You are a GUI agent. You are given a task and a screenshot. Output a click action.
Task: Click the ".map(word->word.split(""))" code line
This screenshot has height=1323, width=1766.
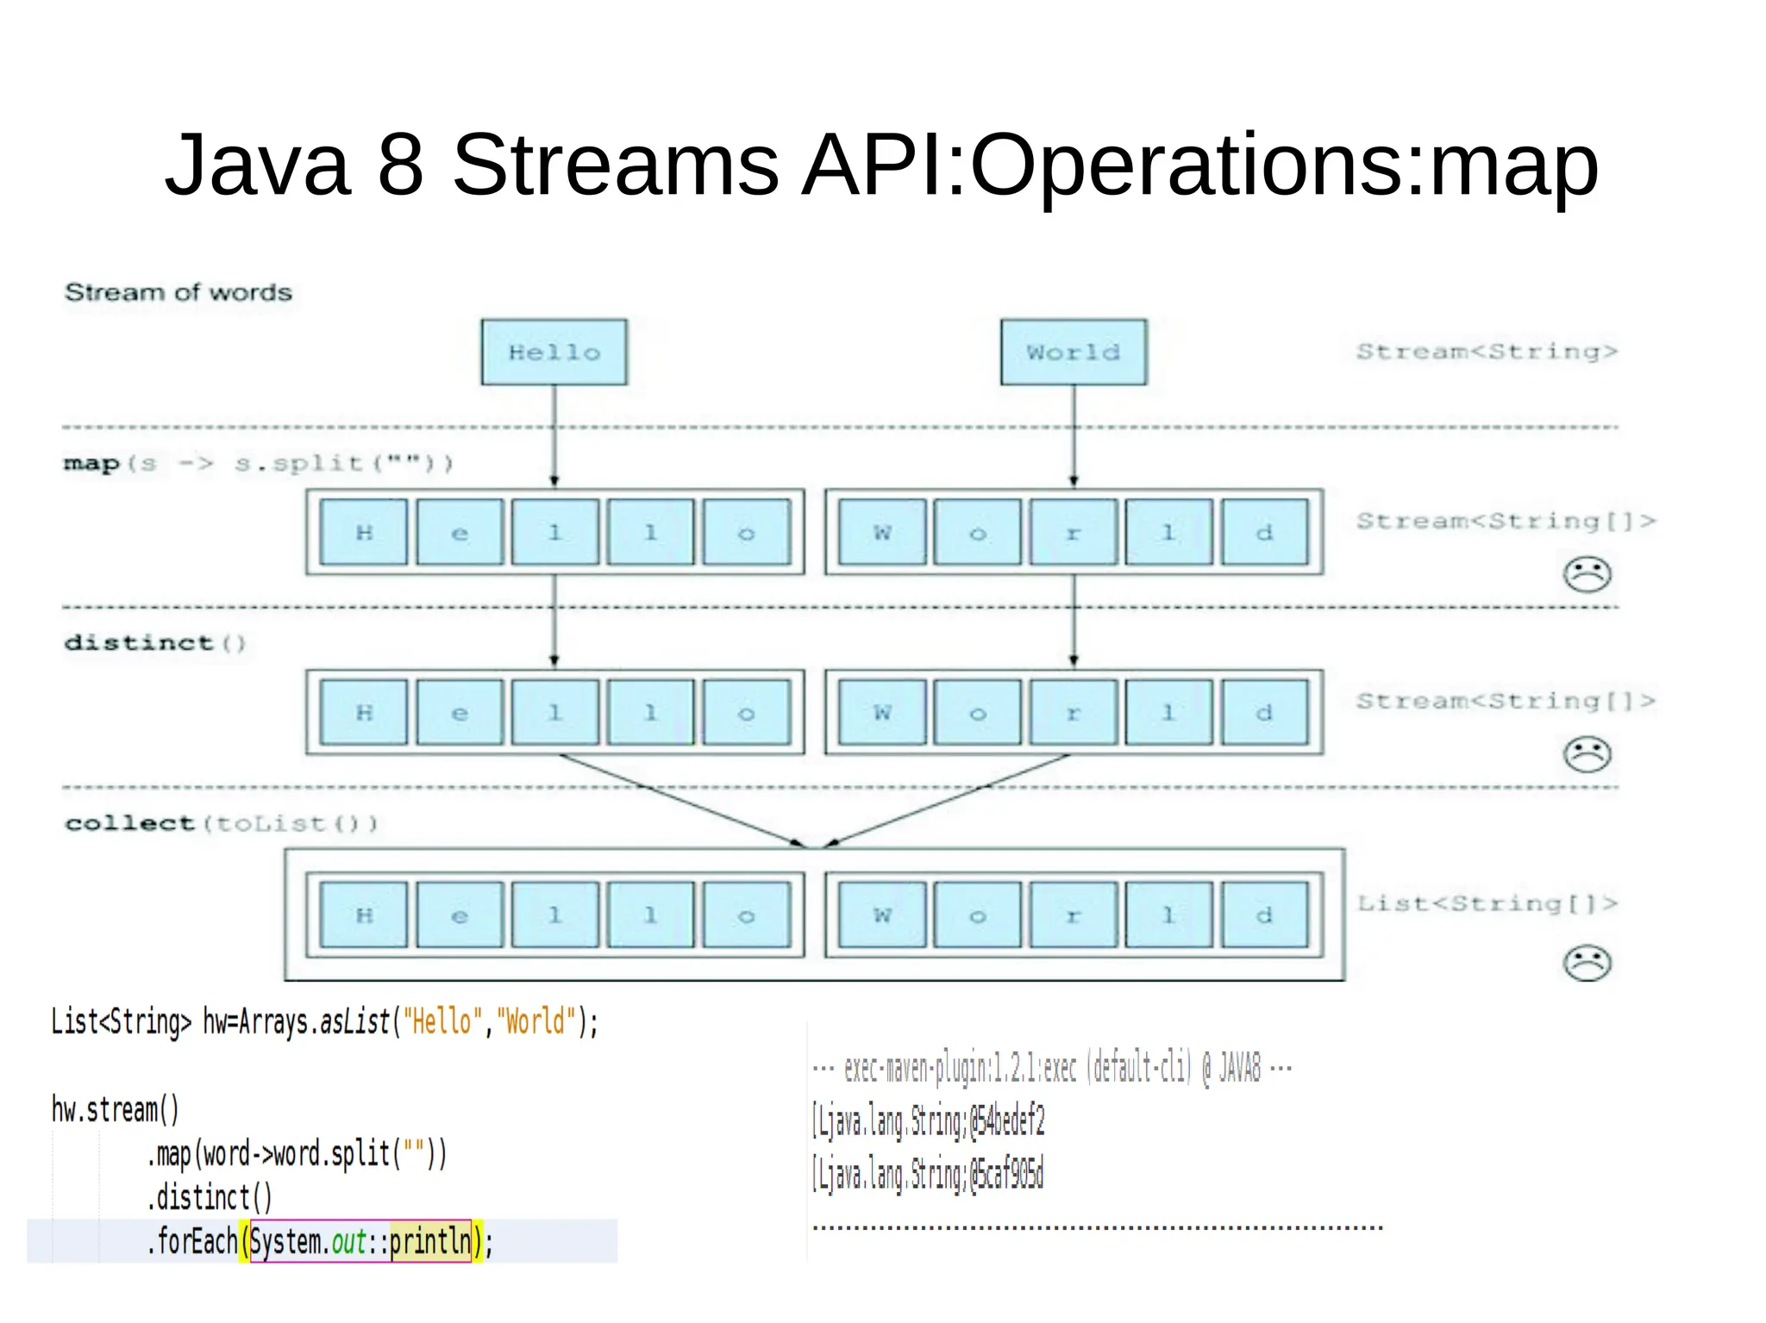(x=297, y=1153)
